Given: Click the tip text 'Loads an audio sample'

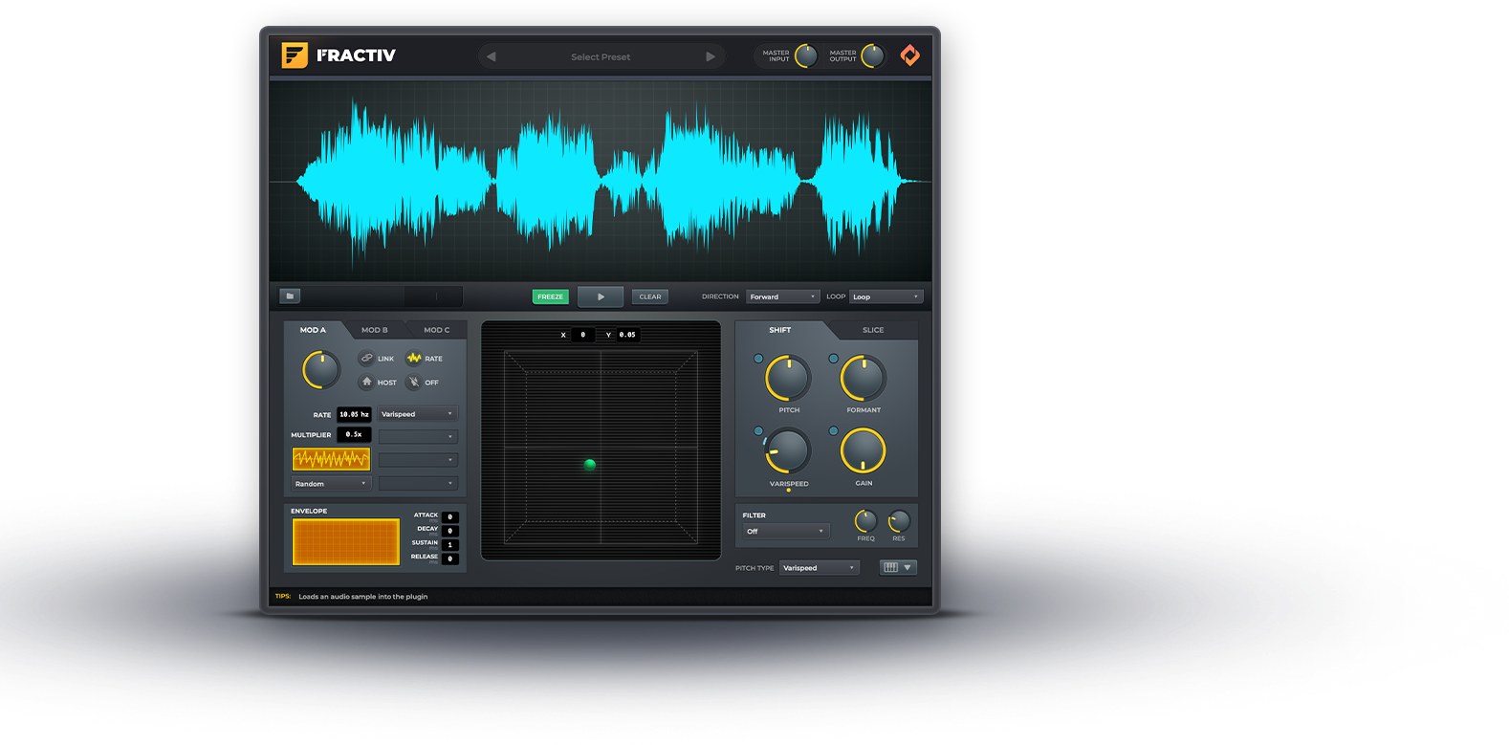Looking at the screenshot, I should pyautogui.click(x=363, y=597).
